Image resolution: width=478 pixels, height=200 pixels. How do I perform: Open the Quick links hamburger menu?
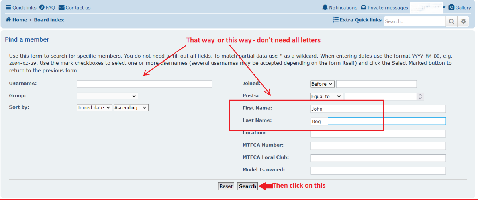tap(21, 8)
